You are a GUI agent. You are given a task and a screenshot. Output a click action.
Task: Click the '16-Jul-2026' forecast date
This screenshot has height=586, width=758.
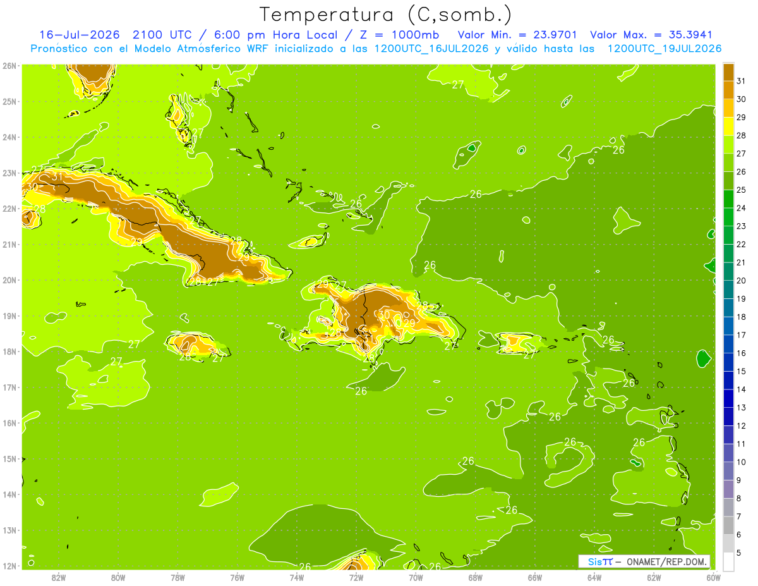coord(79,35)
